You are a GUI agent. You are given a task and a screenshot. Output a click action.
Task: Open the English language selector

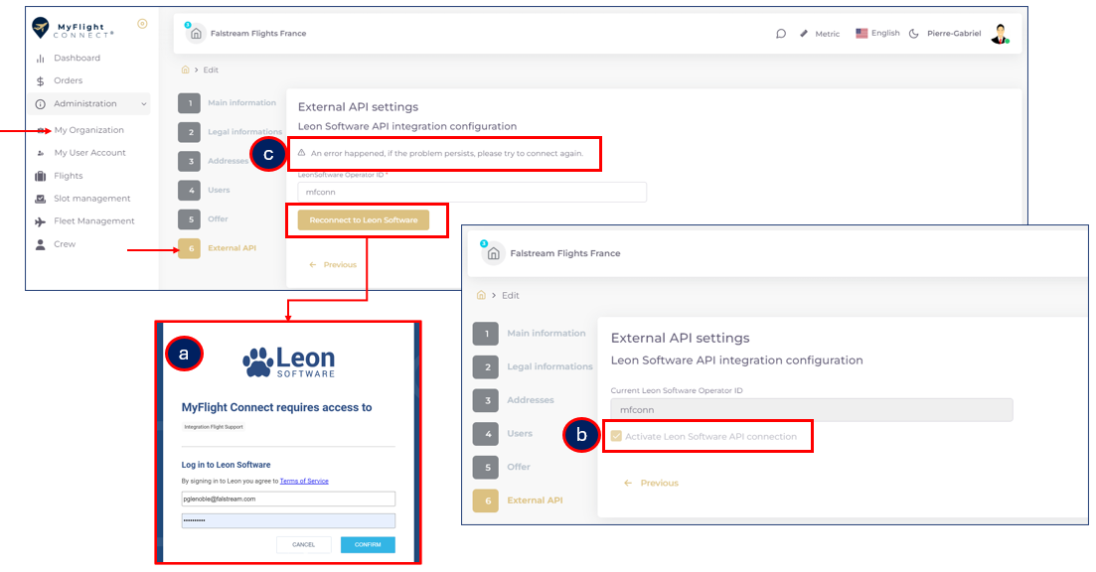point(877,34)
